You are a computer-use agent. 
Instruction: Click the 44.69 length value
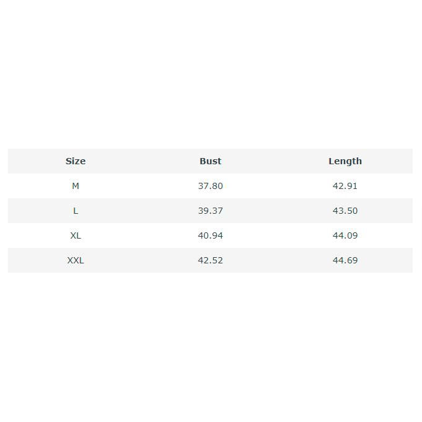click(345, 260)
